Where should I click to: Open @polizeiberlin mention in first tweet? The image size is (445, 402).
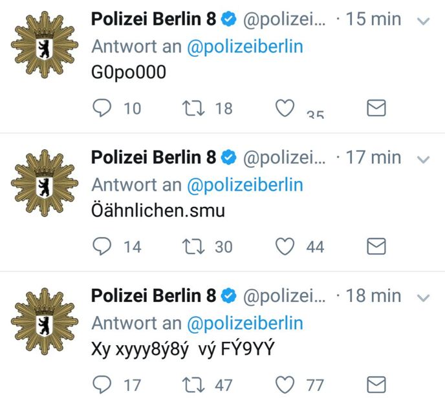[x=245, y=47]
